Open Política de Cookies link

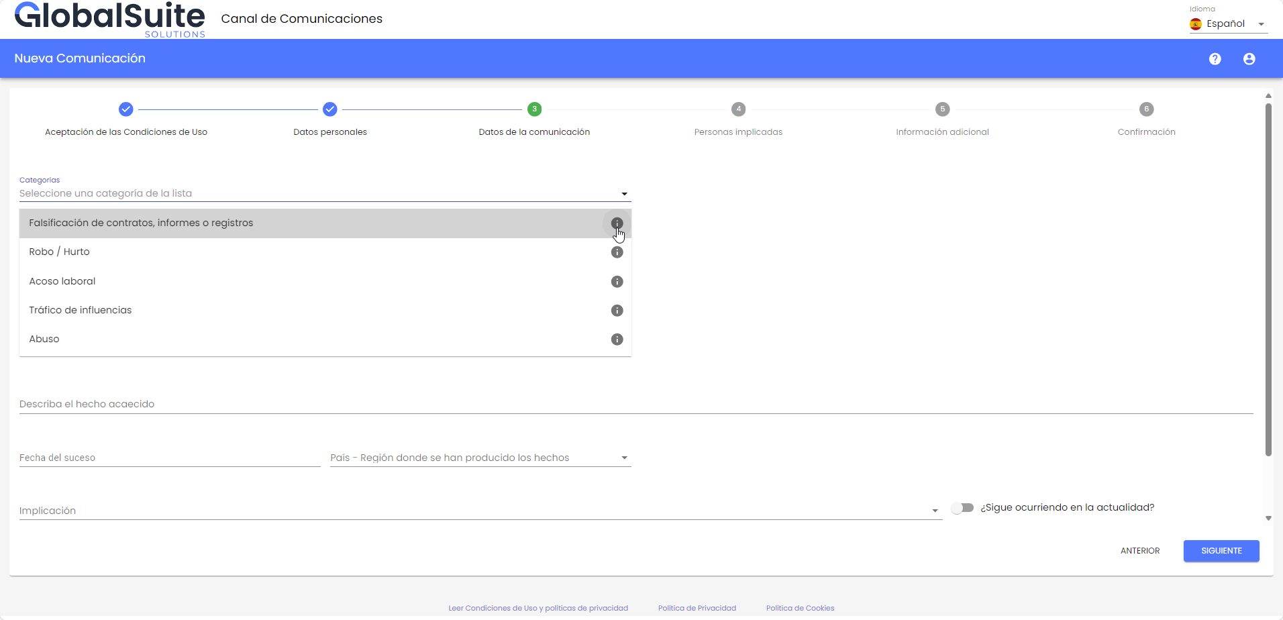tap(800, 608)
